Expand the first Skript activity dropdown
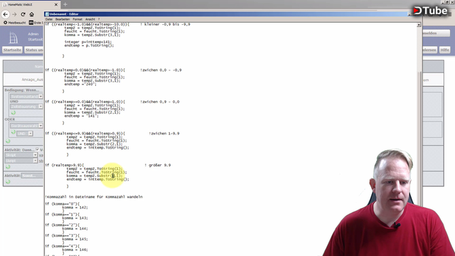 tap(35, 155)
